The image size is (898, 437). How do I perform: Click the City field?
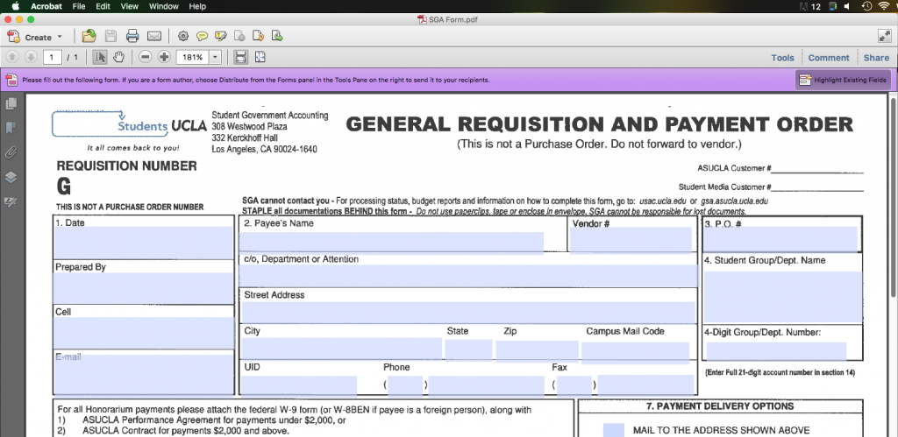341,349
